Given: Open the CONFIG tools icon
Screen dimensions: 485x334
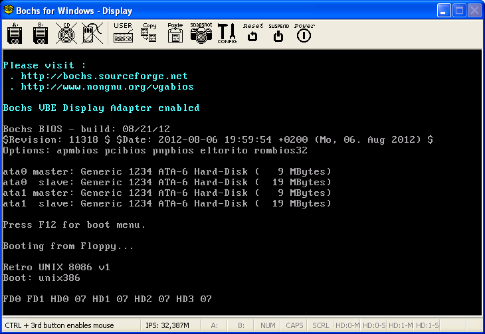Looking at the screenshot, I should pos(227,33).
